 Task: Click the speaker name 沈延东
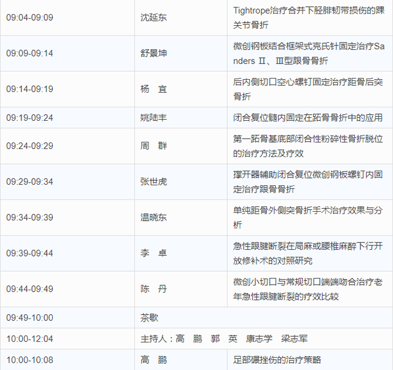point(154,17)
